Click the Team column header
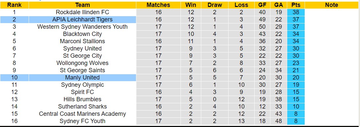 point(82,5)
